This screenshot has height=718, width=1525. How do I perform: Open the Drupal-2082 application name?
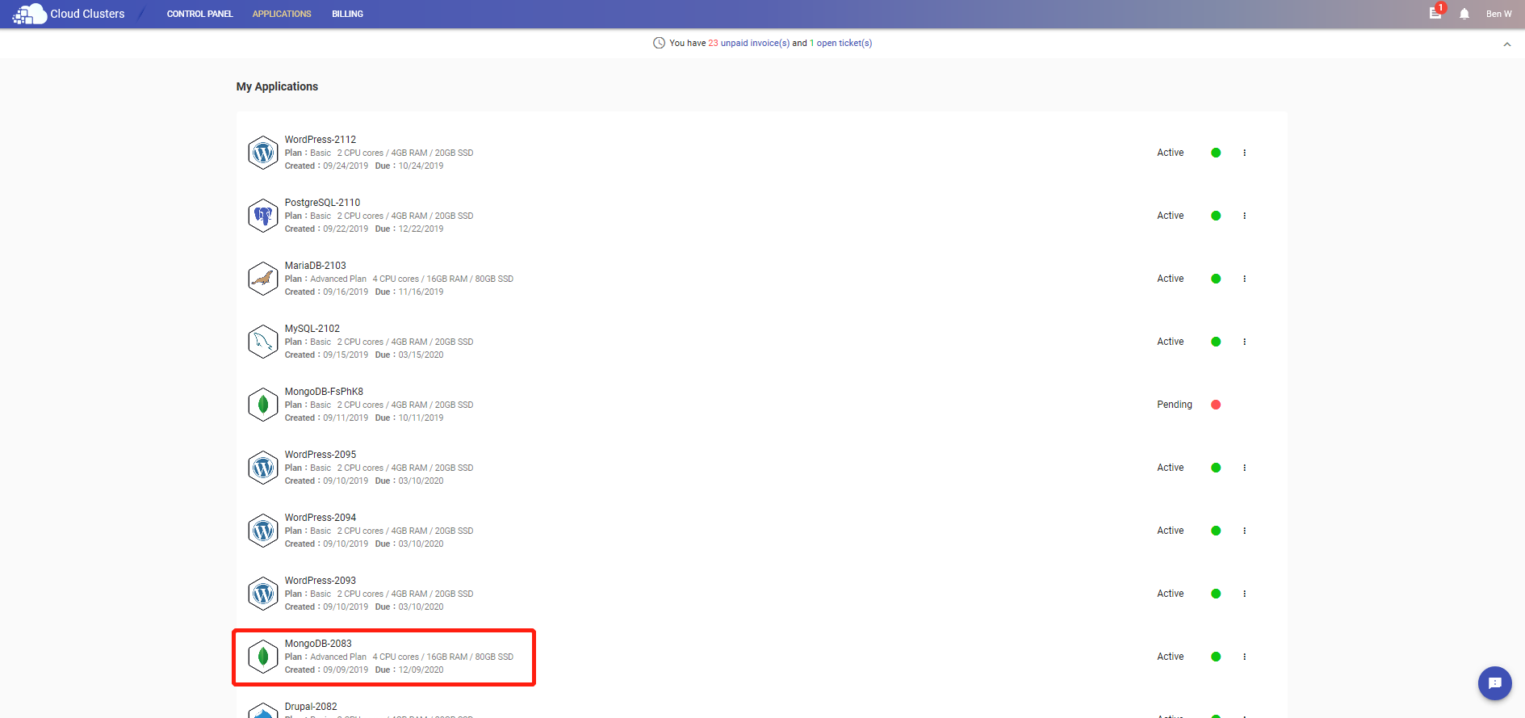click(311, 707)
